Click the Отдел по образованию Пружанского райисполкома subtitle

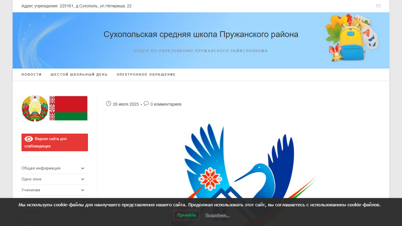(201, 51)
